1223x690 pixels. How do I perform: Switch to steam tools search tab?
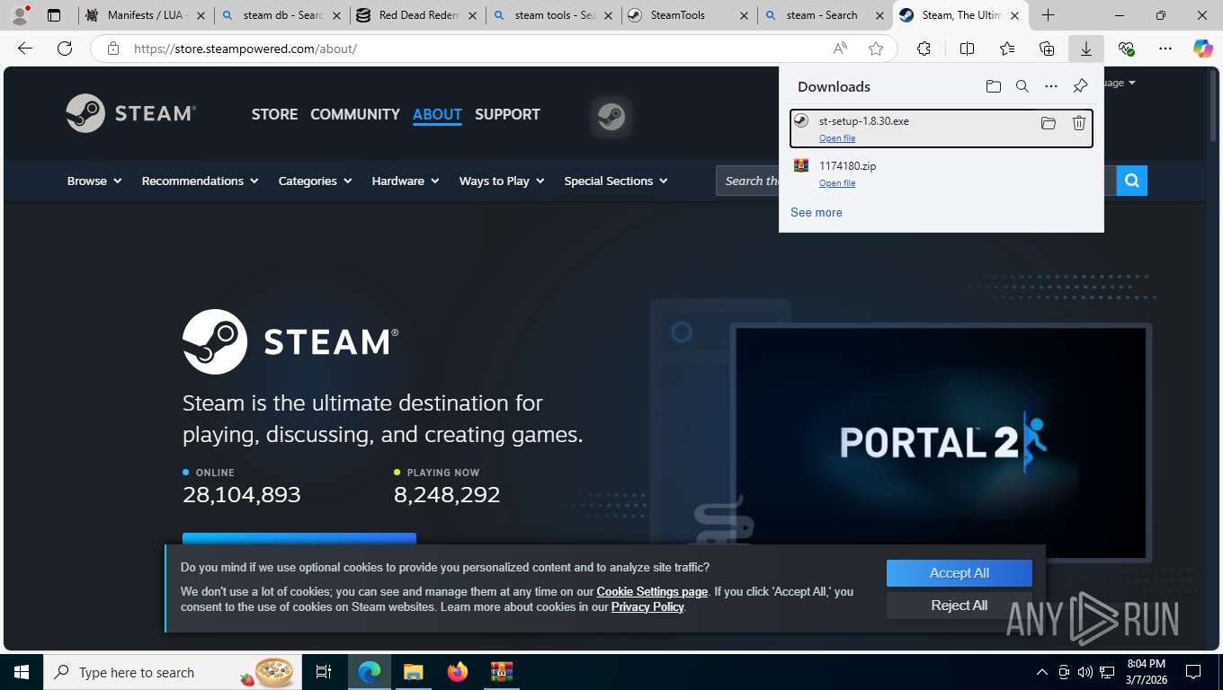[x=553, y=15]
